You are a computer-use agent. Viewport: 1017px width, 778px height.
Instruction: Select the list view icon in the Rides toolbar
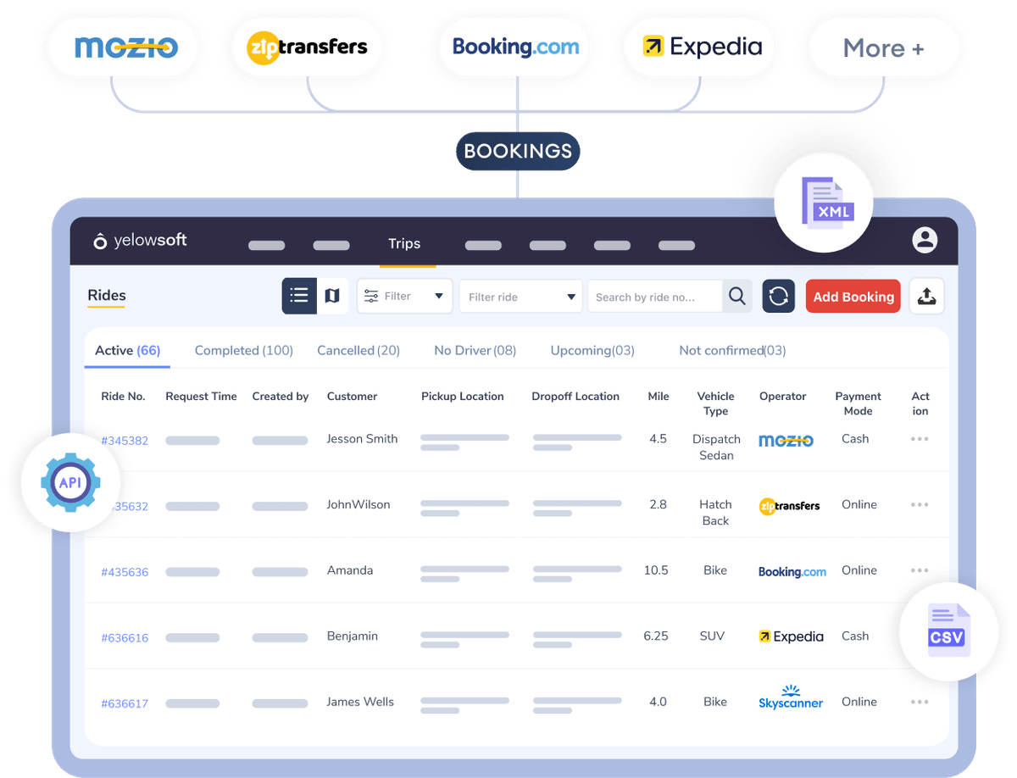299,296
